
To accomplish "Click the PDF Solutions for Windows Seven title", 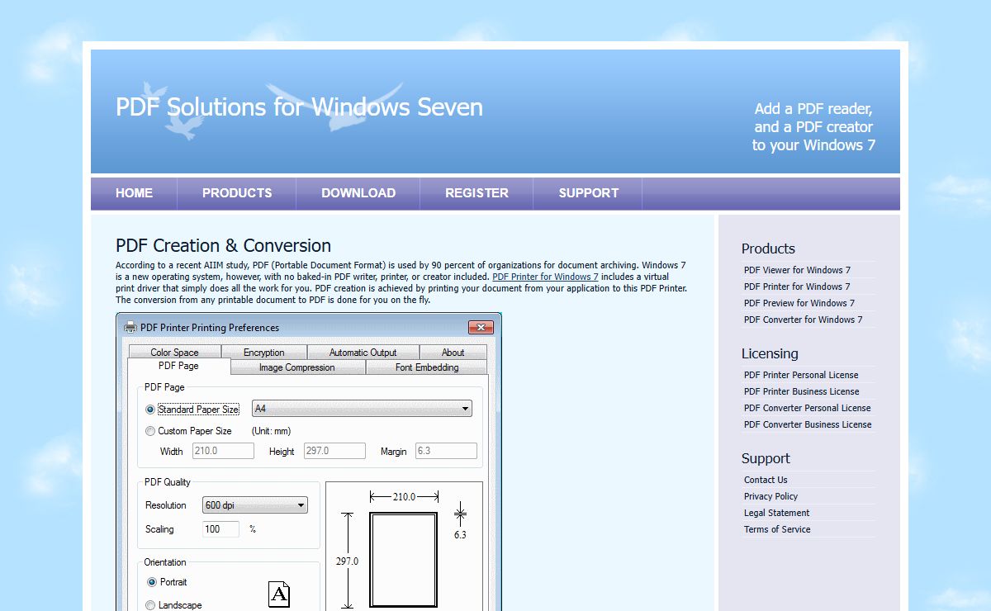I will (x=299, y=107).
